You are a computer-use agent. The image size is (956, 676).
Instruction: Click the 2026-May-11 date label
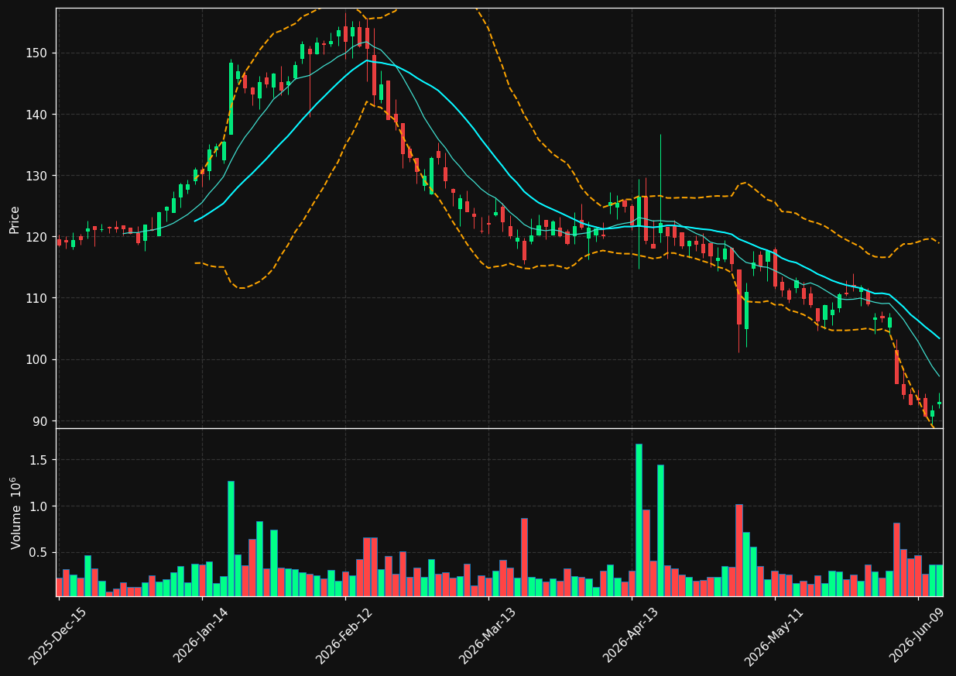pos(773,636)
